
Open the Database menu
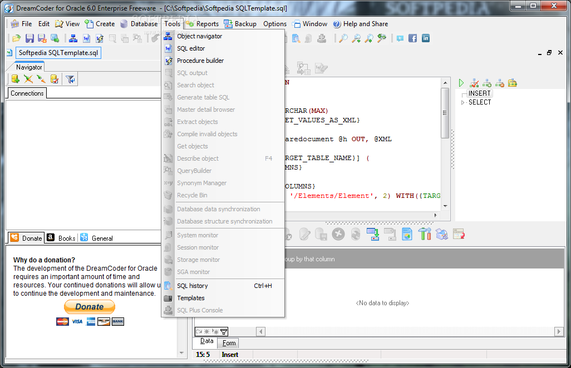pyautogui.click(x=139, y=24)
